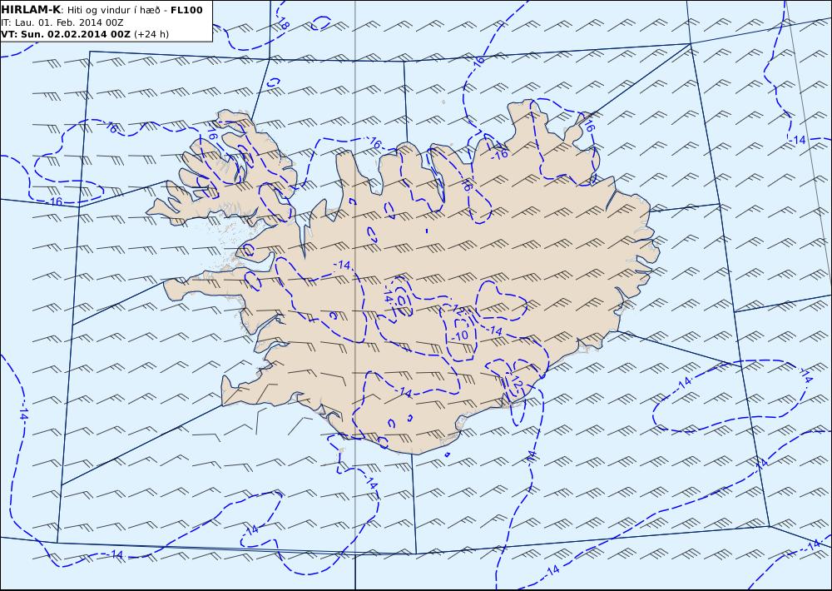Click the 18 isotherm label at top edge
The width and height of the screenshot is (832, 591).
[284, 23]
